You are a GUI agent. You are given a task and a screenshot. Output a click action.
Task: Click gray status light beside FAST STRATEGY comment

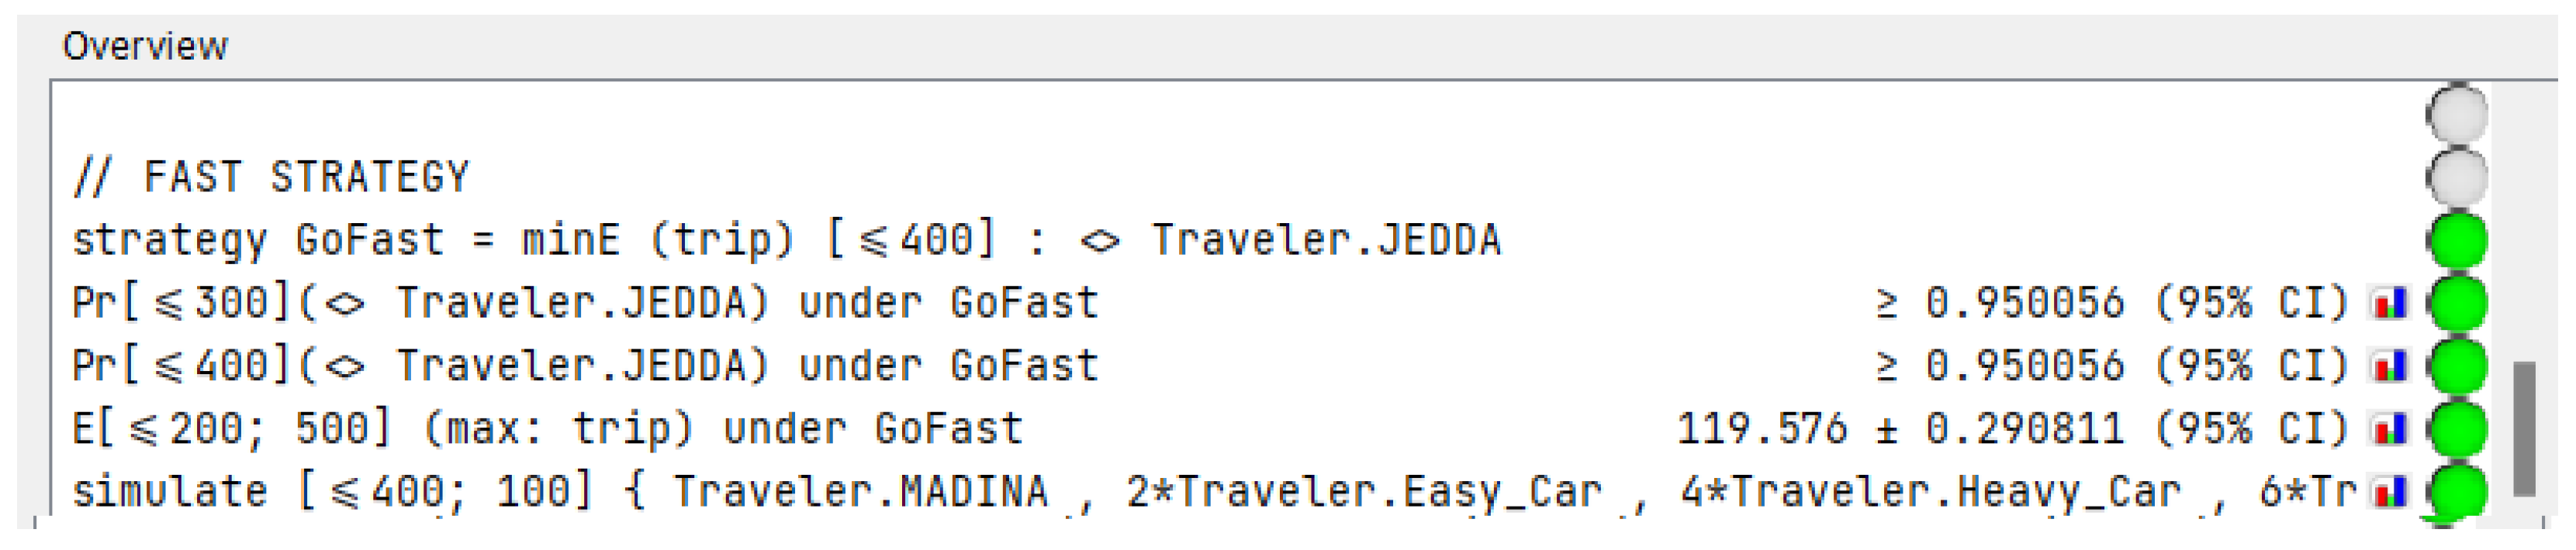coord(2457,177)
